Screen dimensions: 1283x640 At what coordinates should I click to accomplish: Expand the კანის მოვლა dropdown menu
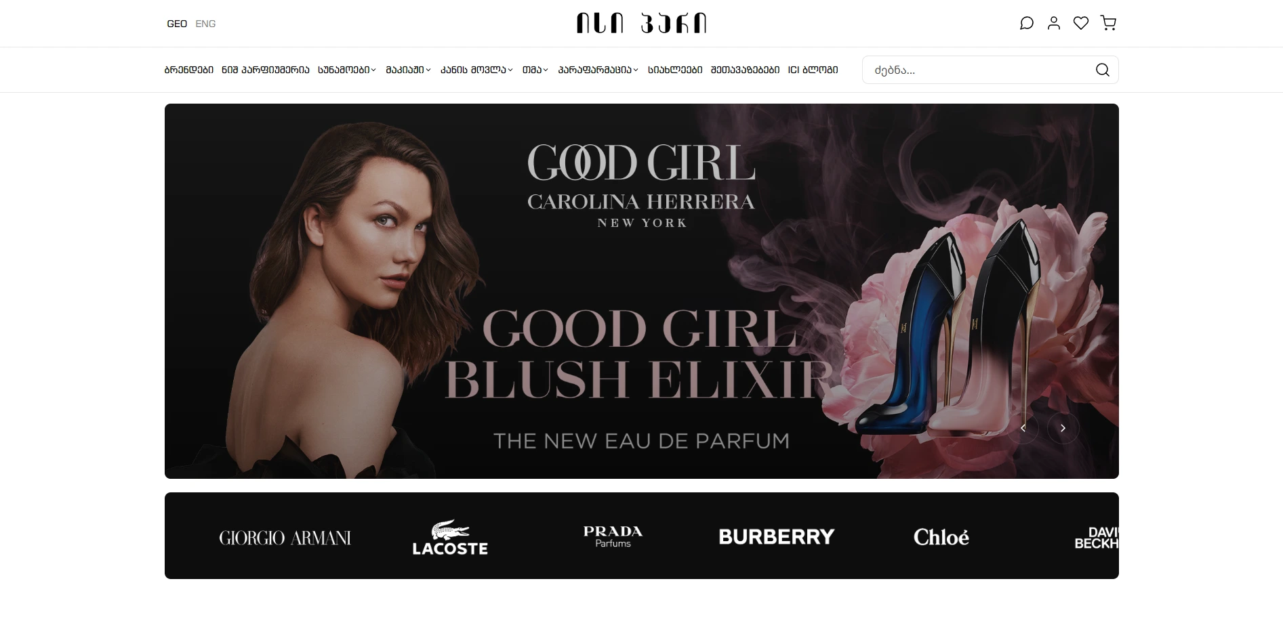[476, 70]
